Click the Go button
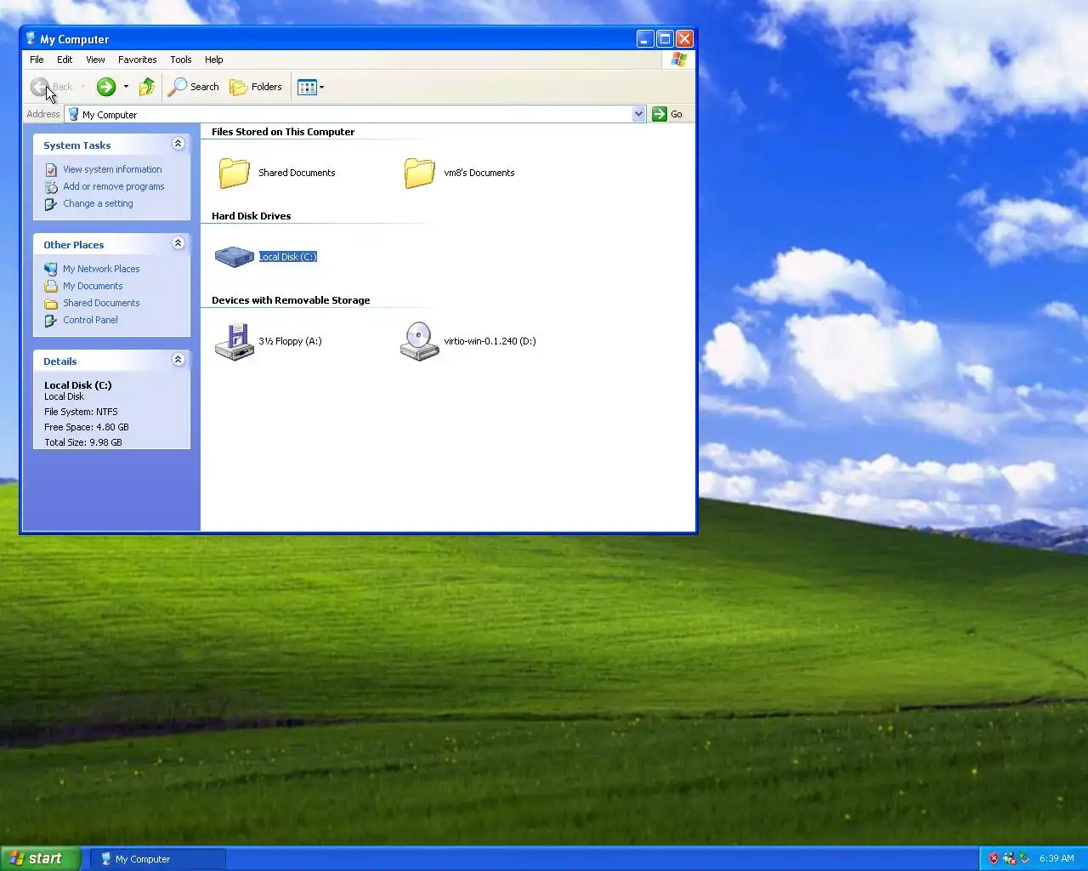The height and width of the screenshot is (871, 1088). 668,114
